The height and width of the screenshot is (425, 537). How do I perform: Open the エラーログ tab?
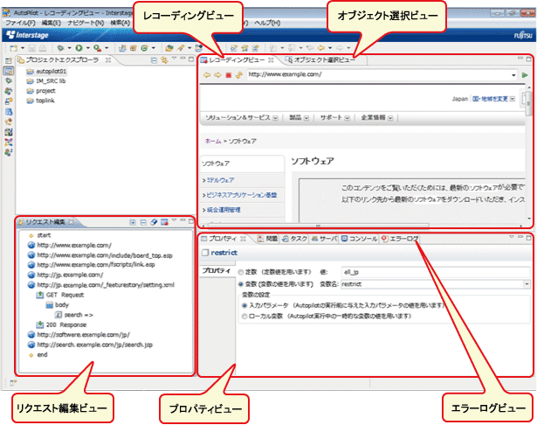403,238
